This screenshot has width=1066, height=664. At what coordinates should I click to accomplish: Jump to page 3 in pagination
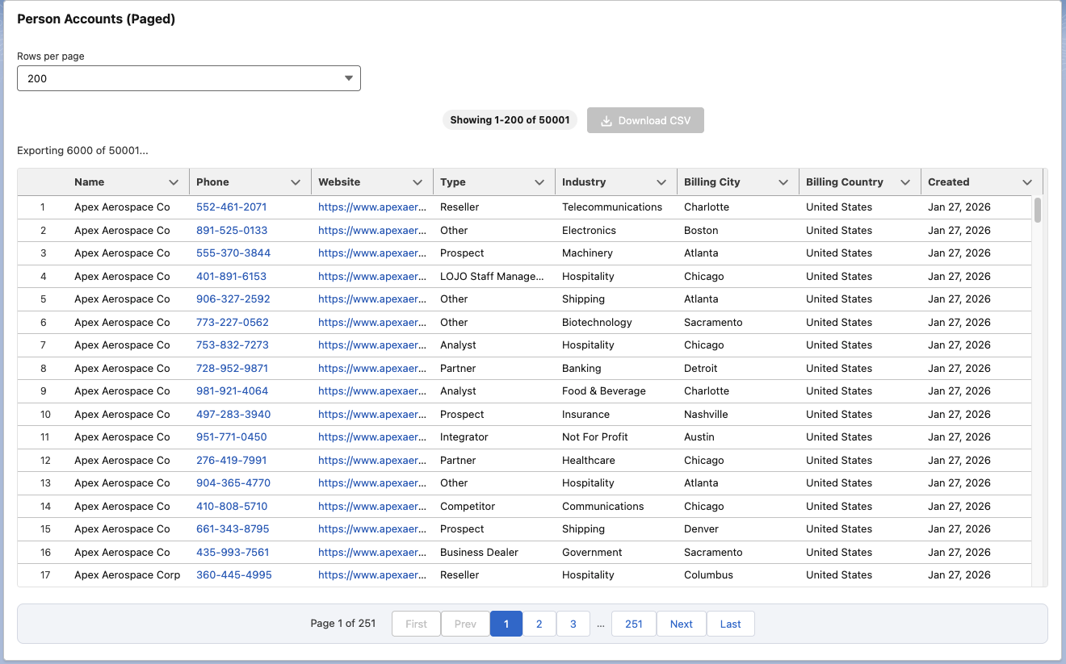pos(573,624)
